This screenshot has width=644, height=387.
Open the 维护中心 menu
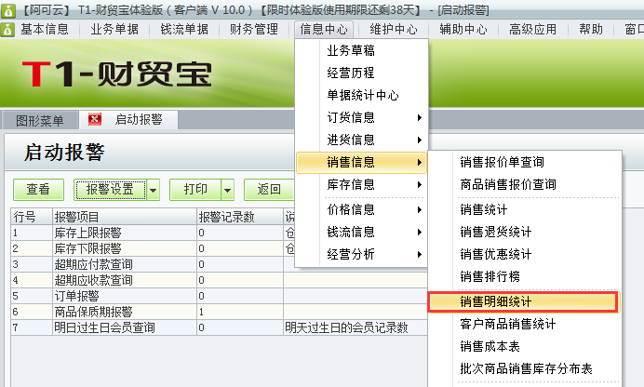point(394,30)
